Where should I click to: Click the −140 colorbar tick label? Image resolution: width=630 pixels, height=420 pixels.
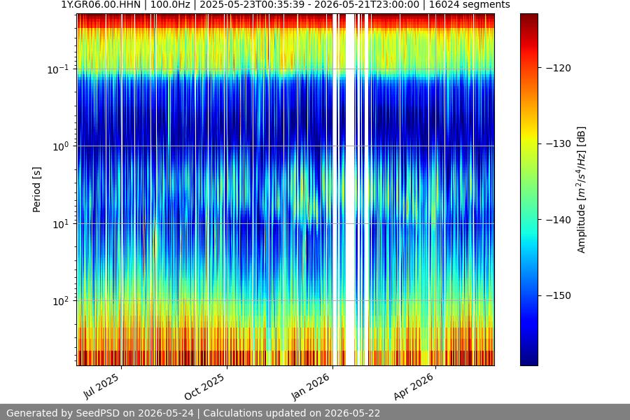point(559,220)
